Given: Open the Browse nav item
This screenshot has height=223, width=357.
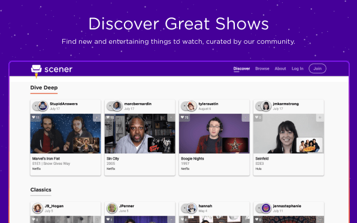Looking at the screenshot, I should pyautogui.click(x=262, y=68).
